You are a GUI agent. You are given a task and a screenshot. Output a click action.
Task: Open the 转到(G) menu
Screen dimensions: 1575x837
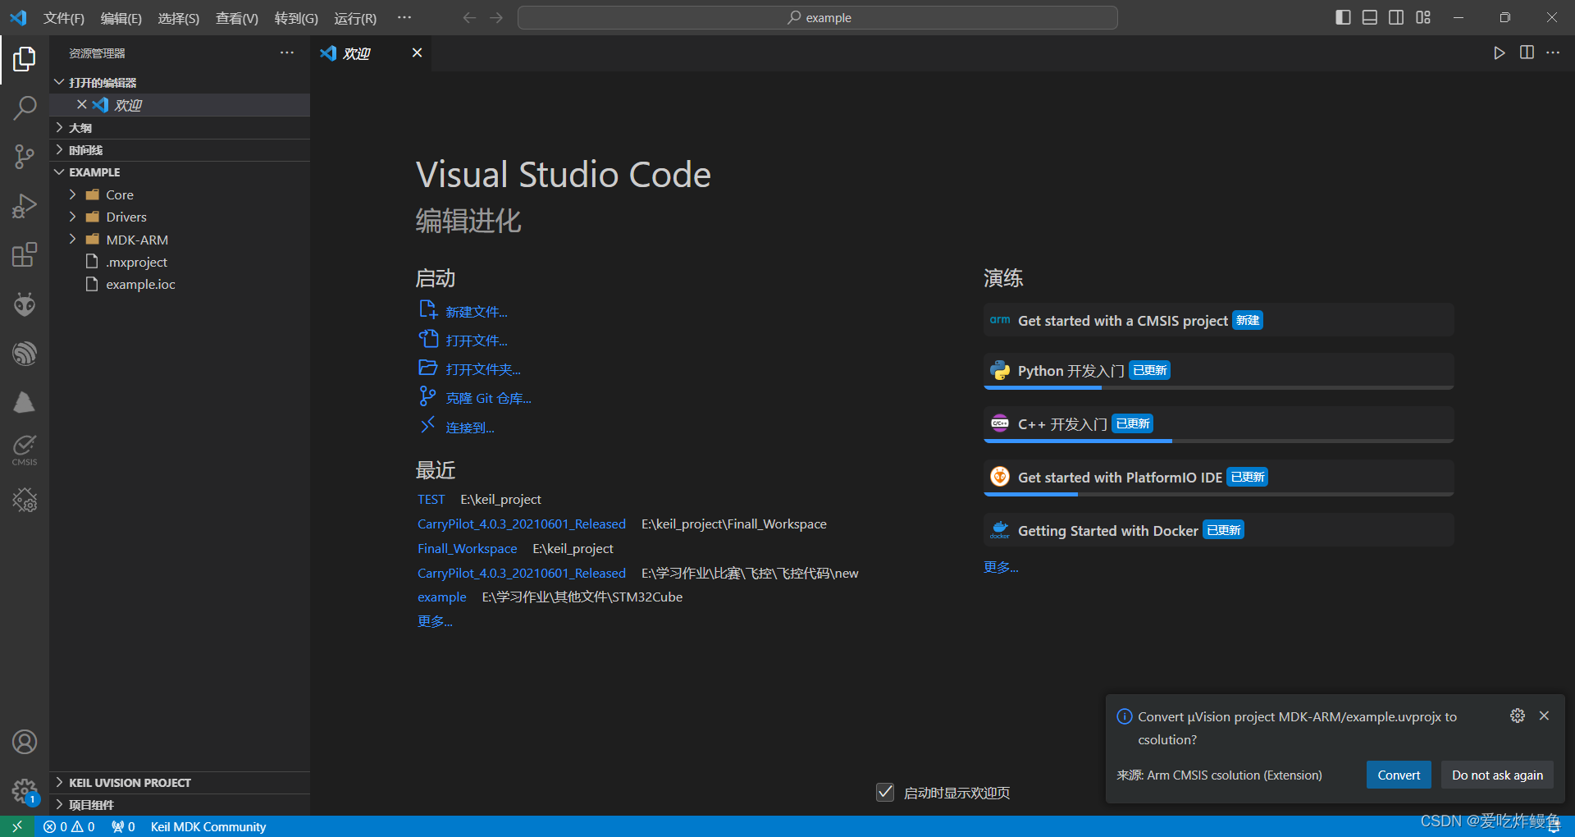[296, 18]
